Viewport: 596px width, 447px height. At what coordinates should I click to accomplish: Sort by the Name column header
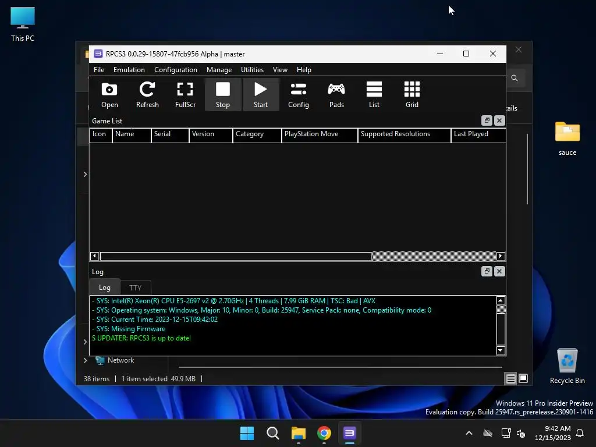pyautogui.click(x=132, y=135)
